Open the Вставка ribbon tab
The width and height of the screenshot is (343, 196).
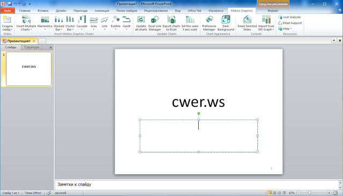[x=43, y=11]
